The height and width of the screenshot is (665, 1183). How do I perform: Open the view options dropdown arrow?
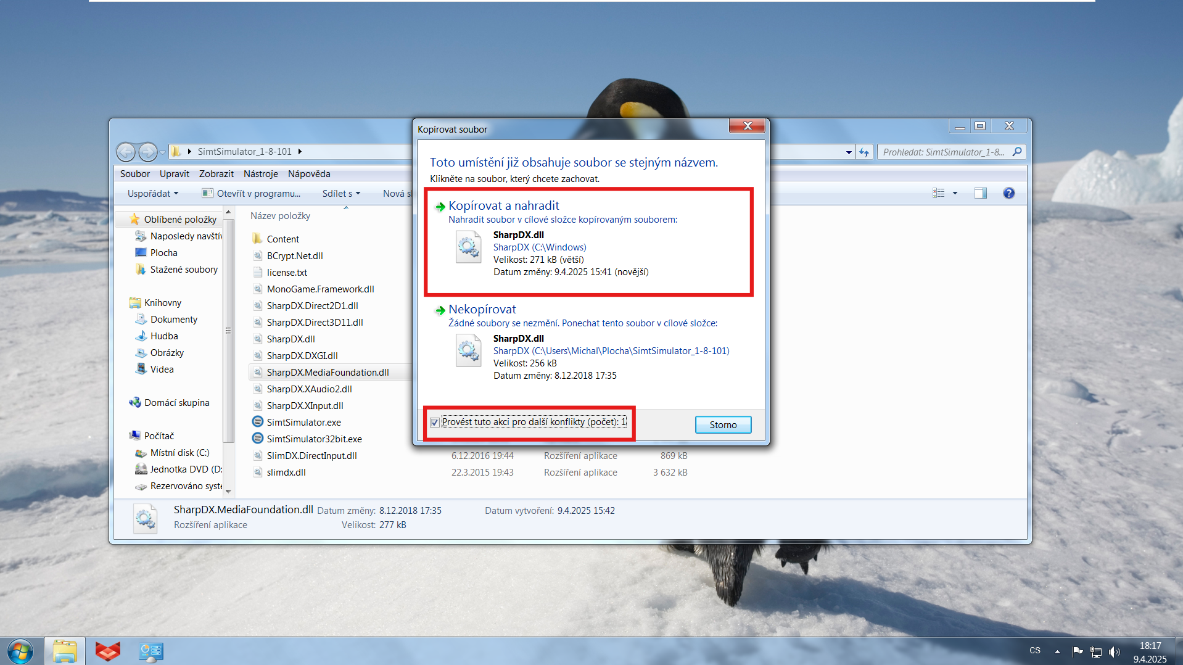coord(955,193)
